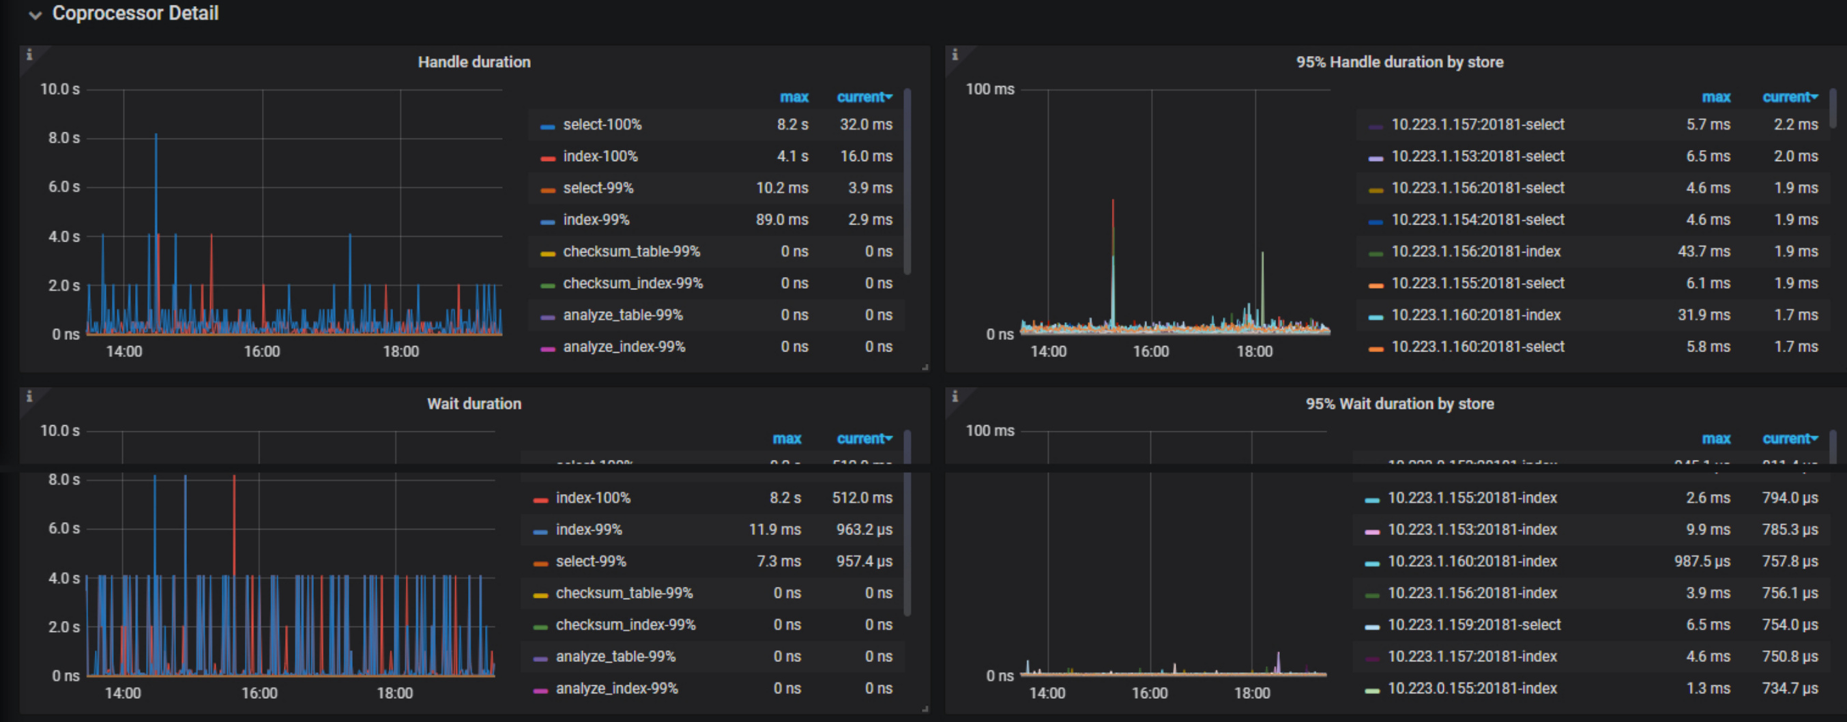1847x722 pixels.
Task: Open the Handle duration panel title menu
Action: point(474,62)
